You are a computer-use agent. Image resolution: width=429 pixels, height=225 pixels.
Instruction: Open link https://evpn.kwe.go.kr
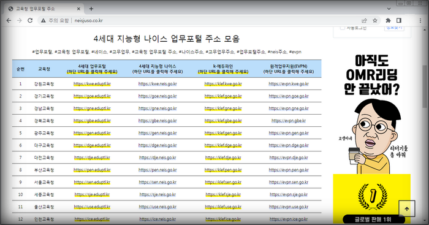(289, 84)
